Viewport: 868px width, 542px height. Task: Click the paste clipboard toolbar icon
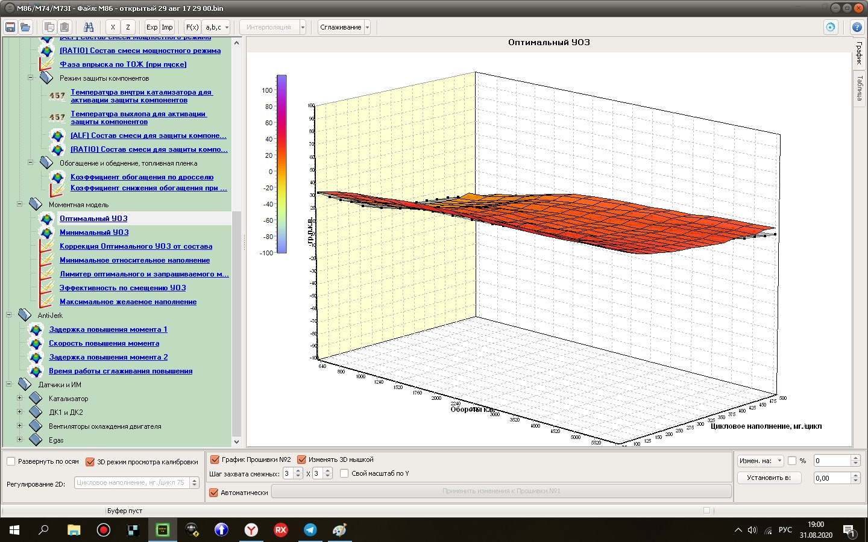pyautogui.click(x=64, y=27)
